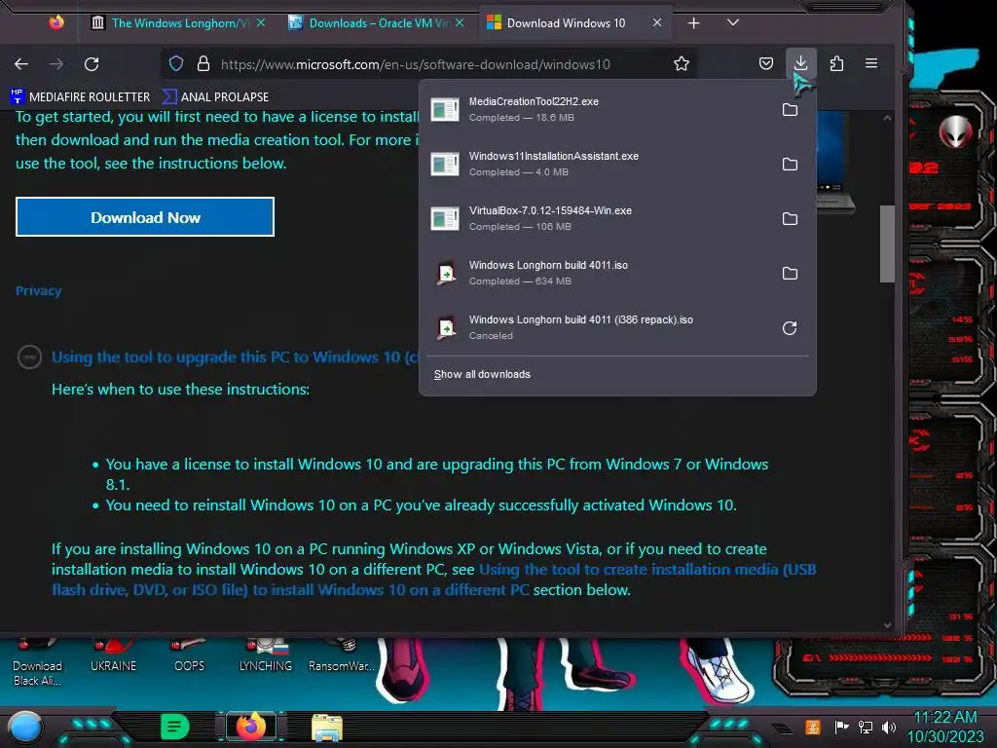
Task: Open MEDIAFIRE ROULETTER bookmark
Action: [81, 96]
